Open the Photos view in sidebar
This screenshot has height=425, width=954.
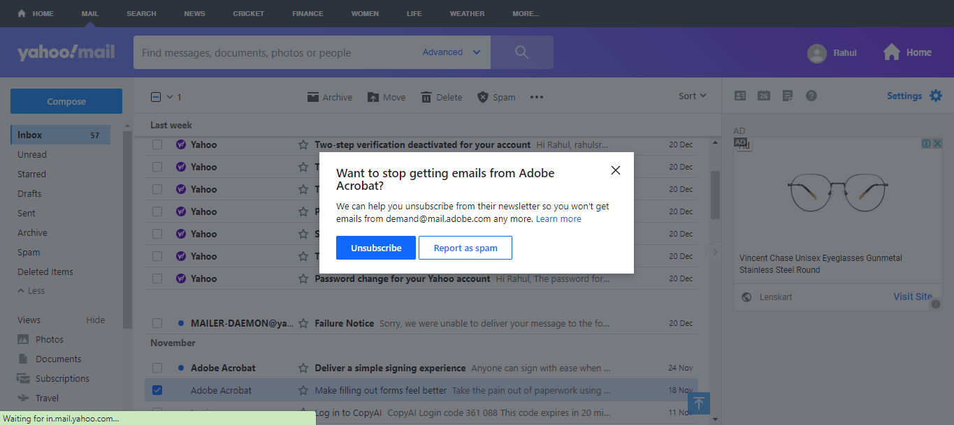coord(50,339)
